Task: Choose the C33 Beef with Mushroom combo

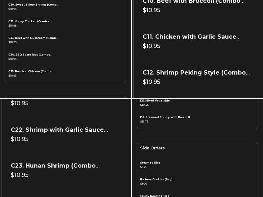Action: 33,38
